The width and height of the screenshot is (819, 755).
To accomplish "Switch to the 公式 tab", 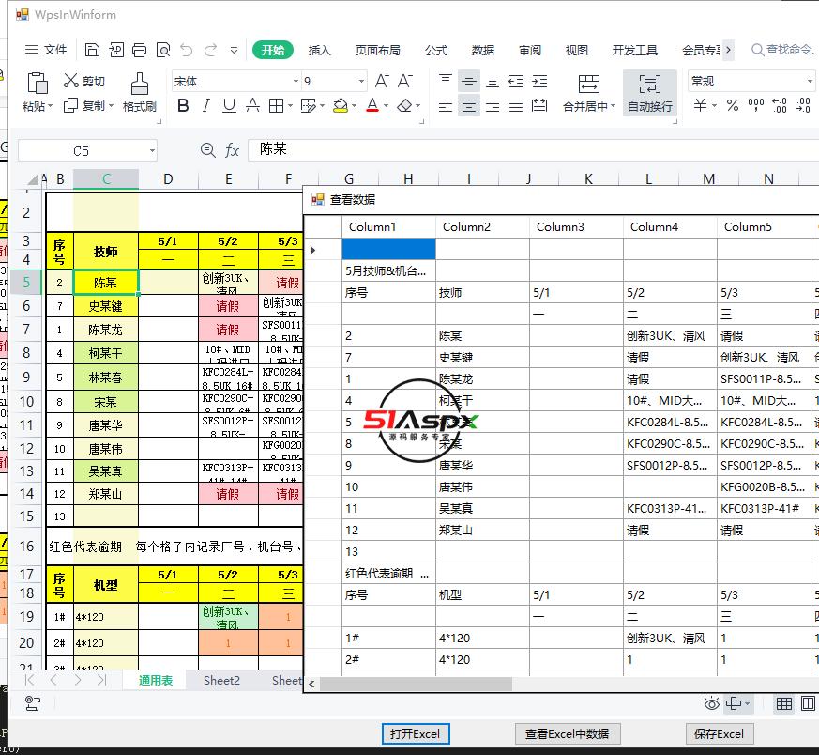I will coord(435,50).
